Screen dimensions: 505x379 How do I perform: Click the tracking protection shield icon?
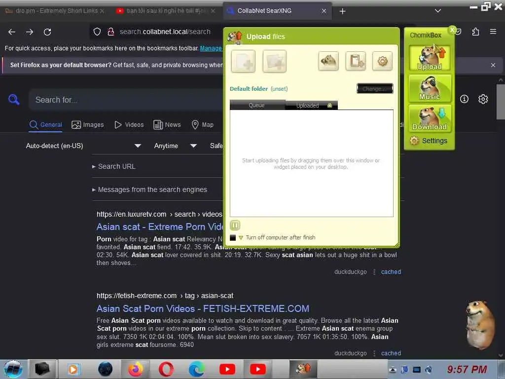point(97,32)
